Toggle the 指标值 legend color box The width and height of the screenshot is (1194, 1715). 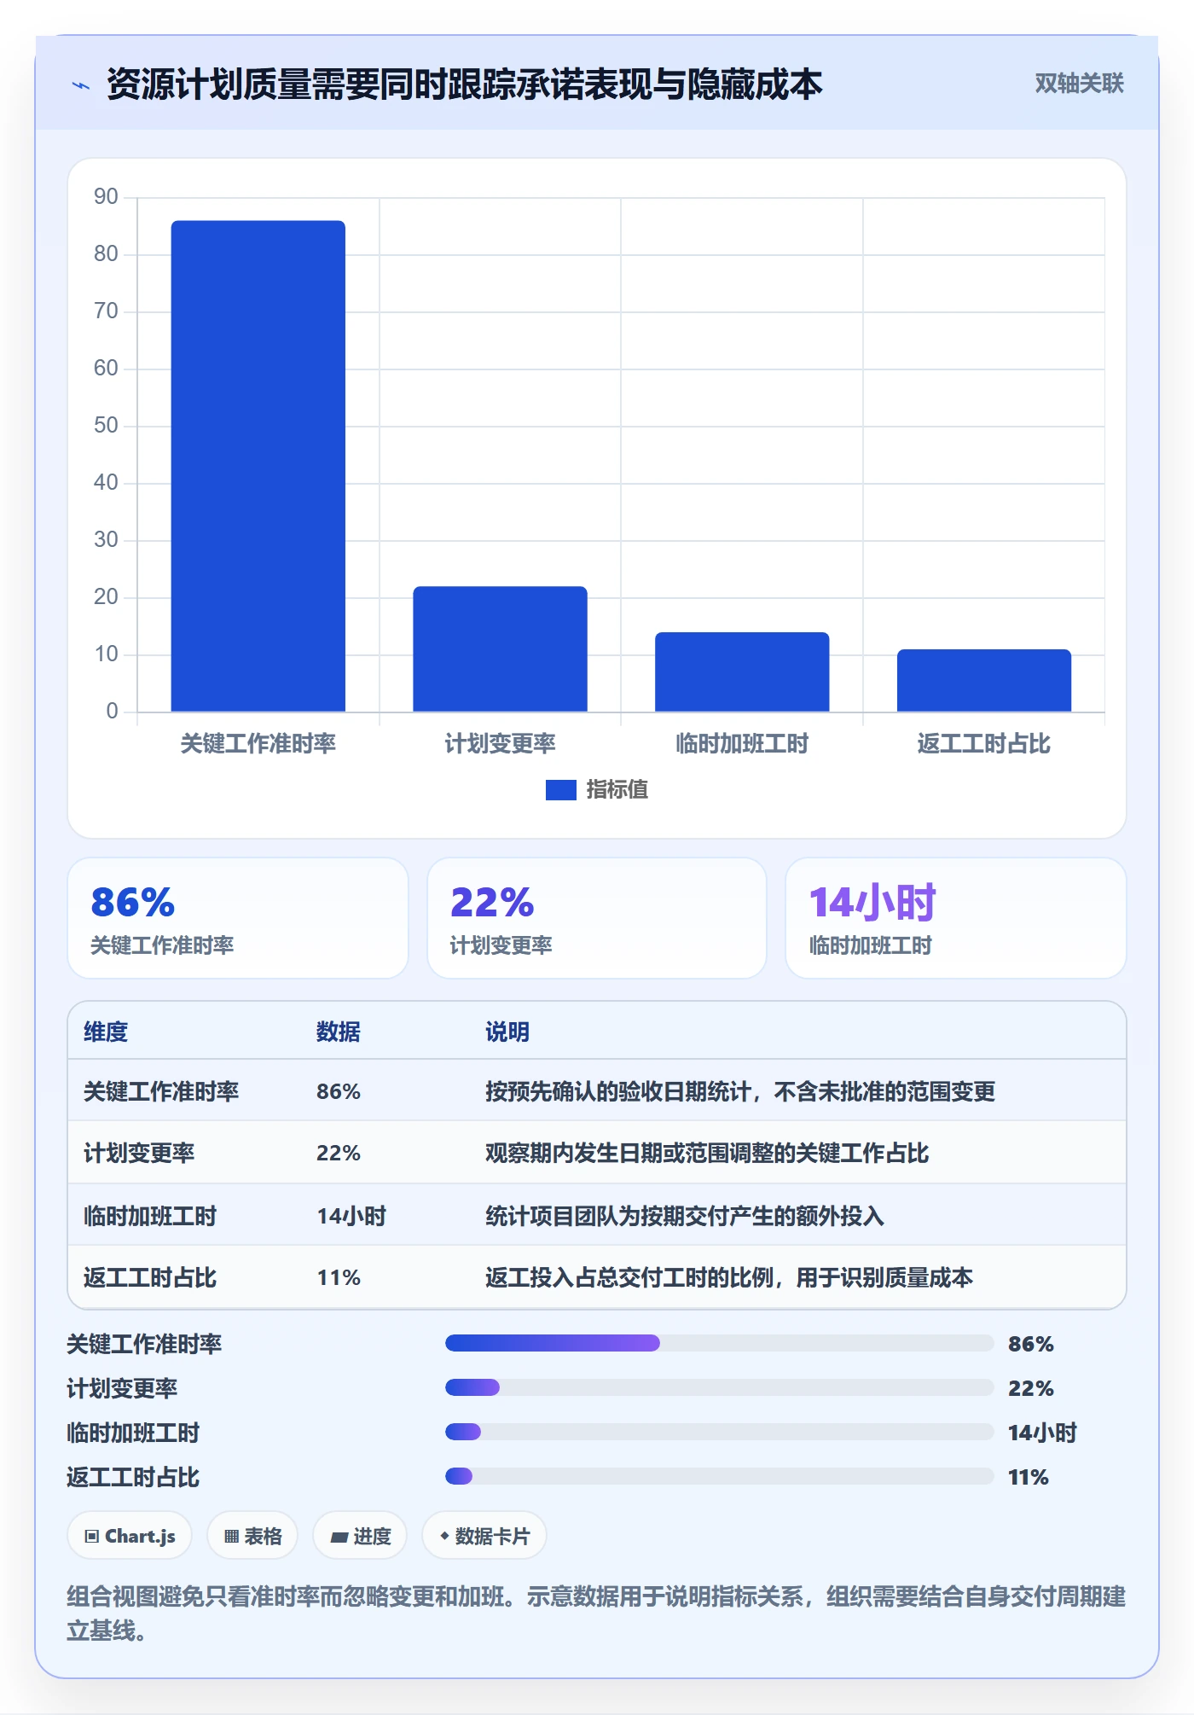point(560,790)
